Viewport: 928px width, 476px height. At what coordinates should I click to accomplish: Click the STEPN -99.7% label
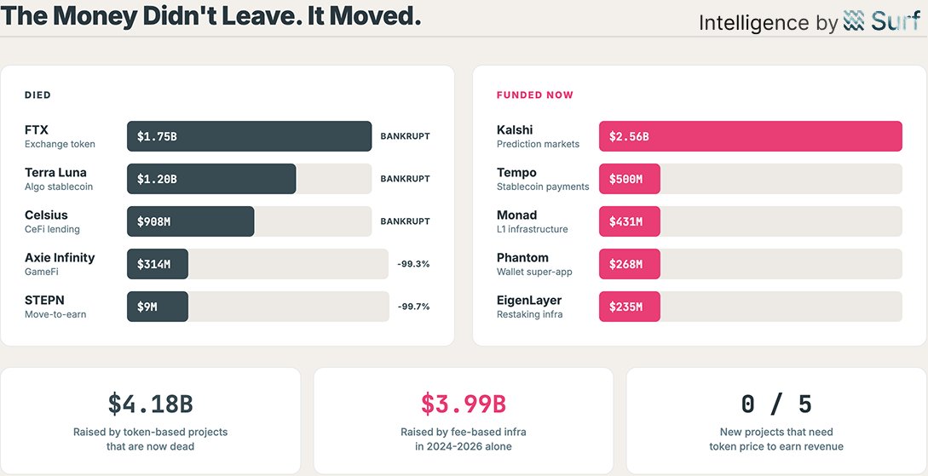coord(413,307)
